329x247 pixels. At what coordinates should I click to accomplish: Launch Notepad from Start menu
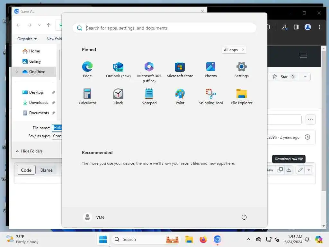tap(149, 96)
